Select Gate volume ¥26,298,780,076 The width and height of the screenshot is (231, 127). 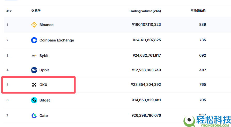(146, 116)
